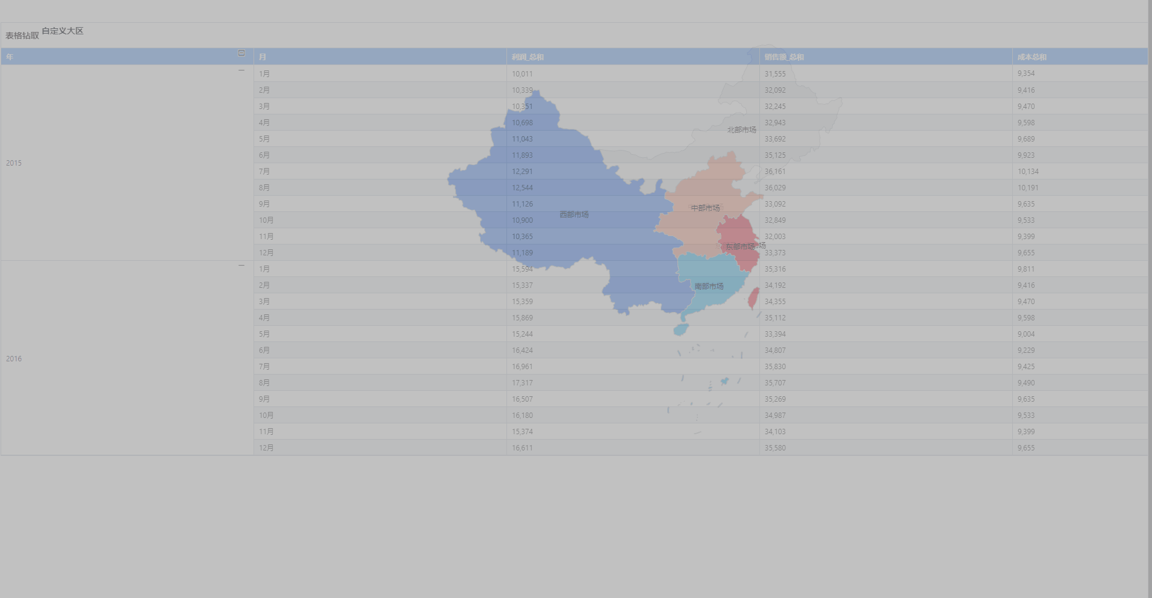Screen dimensions: 1152x598
Task: Select sales value 32,092
Action: coord(775,90)
